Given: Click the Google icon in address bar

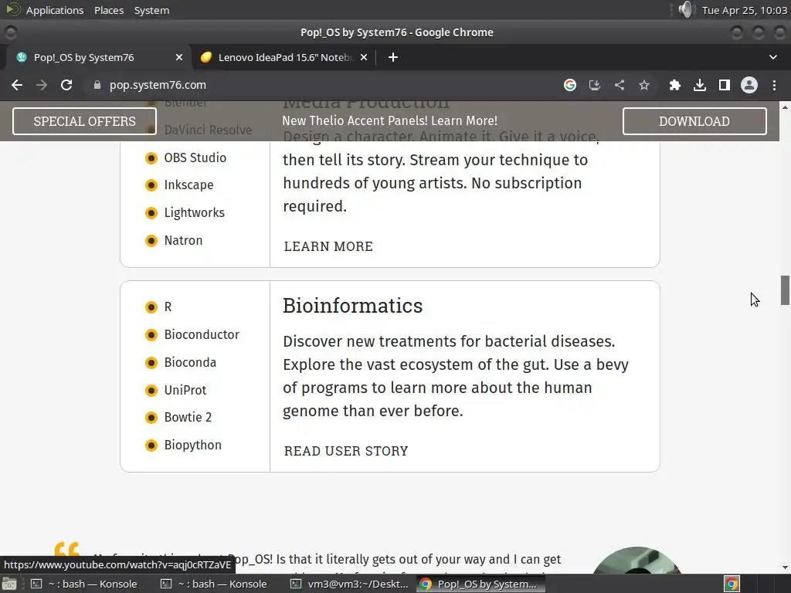Looking at the screenshot, I should (x=570, y=85).
